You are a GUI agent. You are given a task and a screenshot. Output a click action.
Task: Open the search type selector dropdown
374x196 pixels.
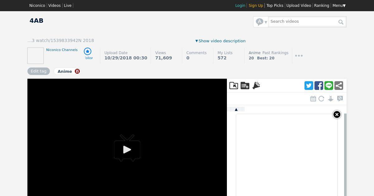261,22
